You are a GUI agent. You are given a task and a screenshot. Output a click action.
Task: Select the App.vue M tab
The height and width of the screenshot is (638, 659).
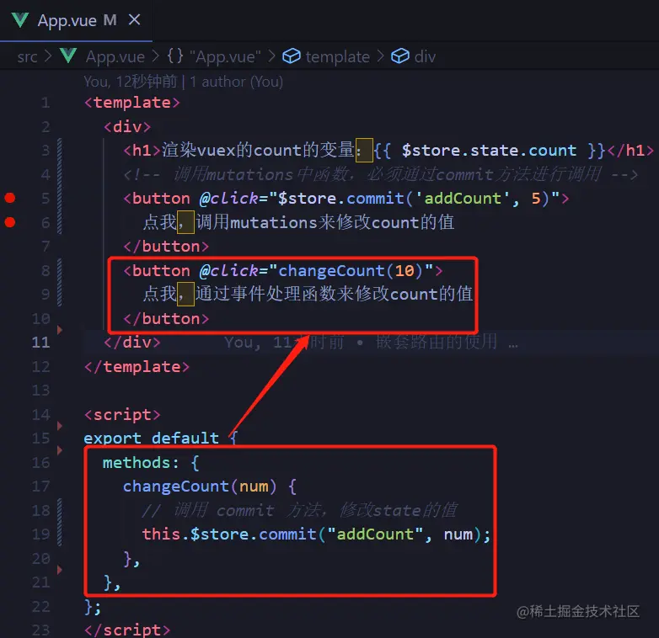[76, 20]
